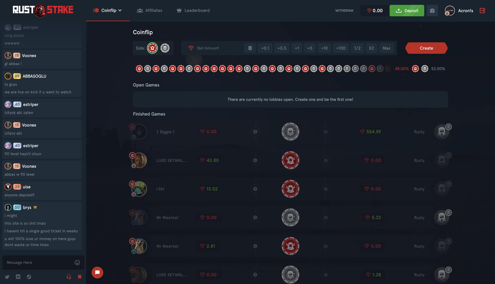Open info icon on Biggie game row
Image resolution: width=495 pixels, height=284 pixels.
(x=255, y=132)
